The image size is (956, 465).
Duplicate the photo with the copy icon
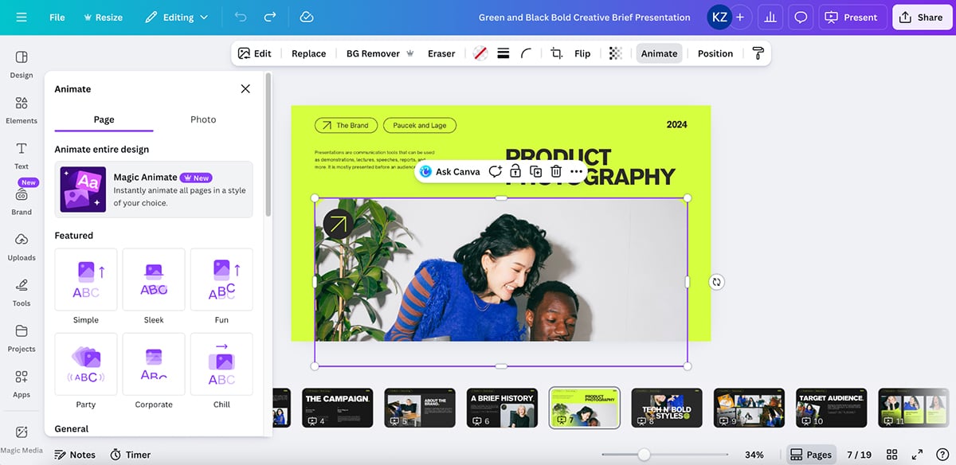pos(535,171)
